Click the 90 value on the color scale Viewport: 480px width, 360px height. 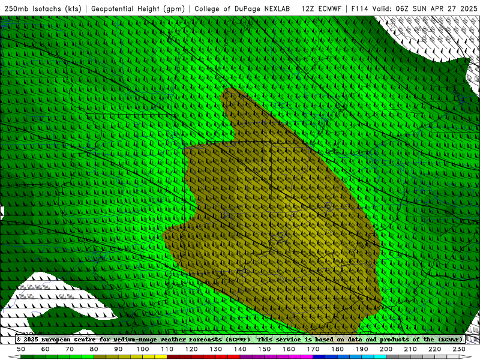[118, 349]
